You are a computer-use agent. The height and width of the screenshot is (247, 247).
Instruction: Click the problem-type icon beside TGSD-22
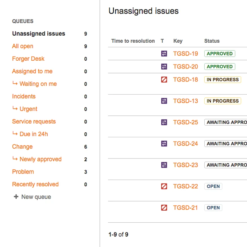164,186
